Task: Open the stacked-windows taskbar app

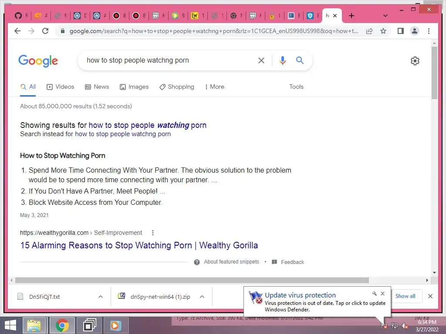Action: click(89, 325)
